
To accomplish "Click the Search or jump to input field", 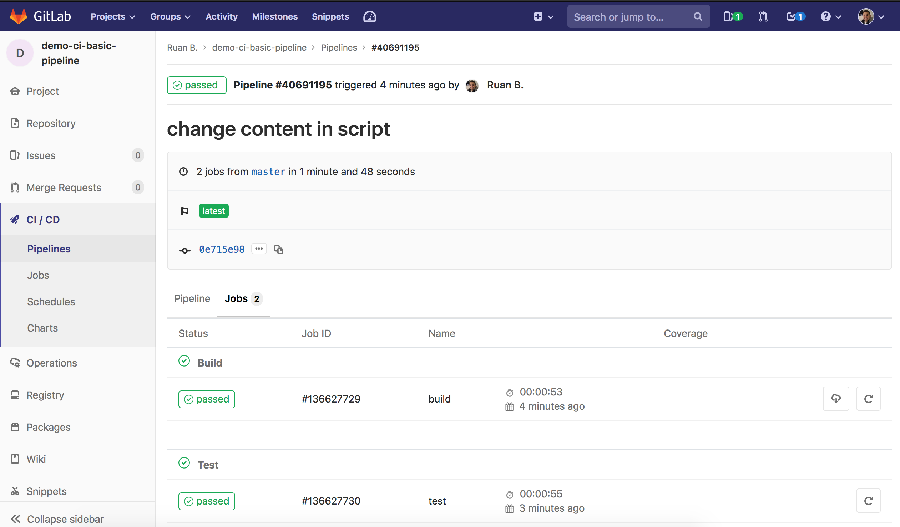I will coord(636,17).
